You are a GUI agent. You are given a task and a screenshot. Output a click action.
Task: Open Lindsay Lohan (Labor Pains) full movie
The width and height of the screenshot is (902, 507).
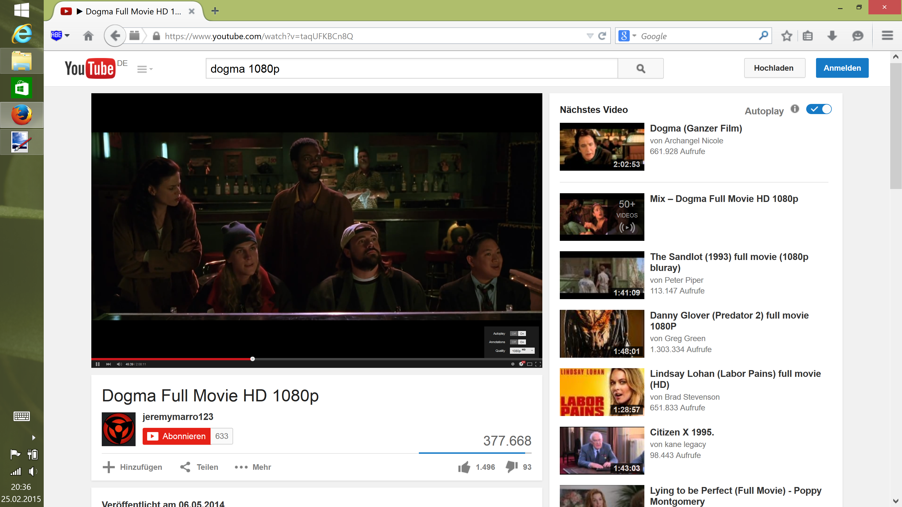735,379
